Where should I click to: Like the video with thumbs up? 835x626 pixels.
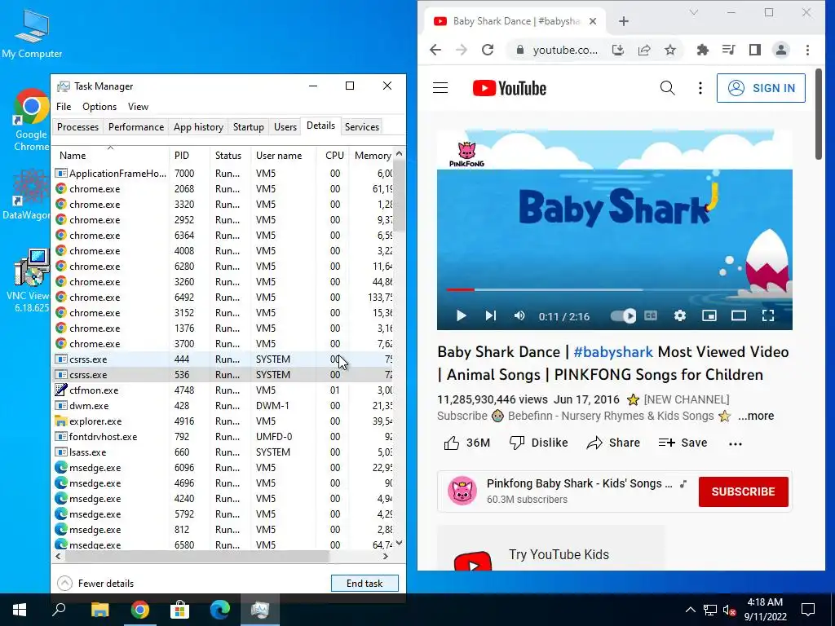coord(466,443)
